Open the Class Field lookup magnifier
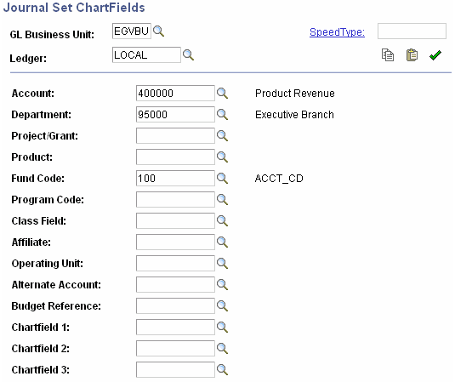 [x=222, y=220]
